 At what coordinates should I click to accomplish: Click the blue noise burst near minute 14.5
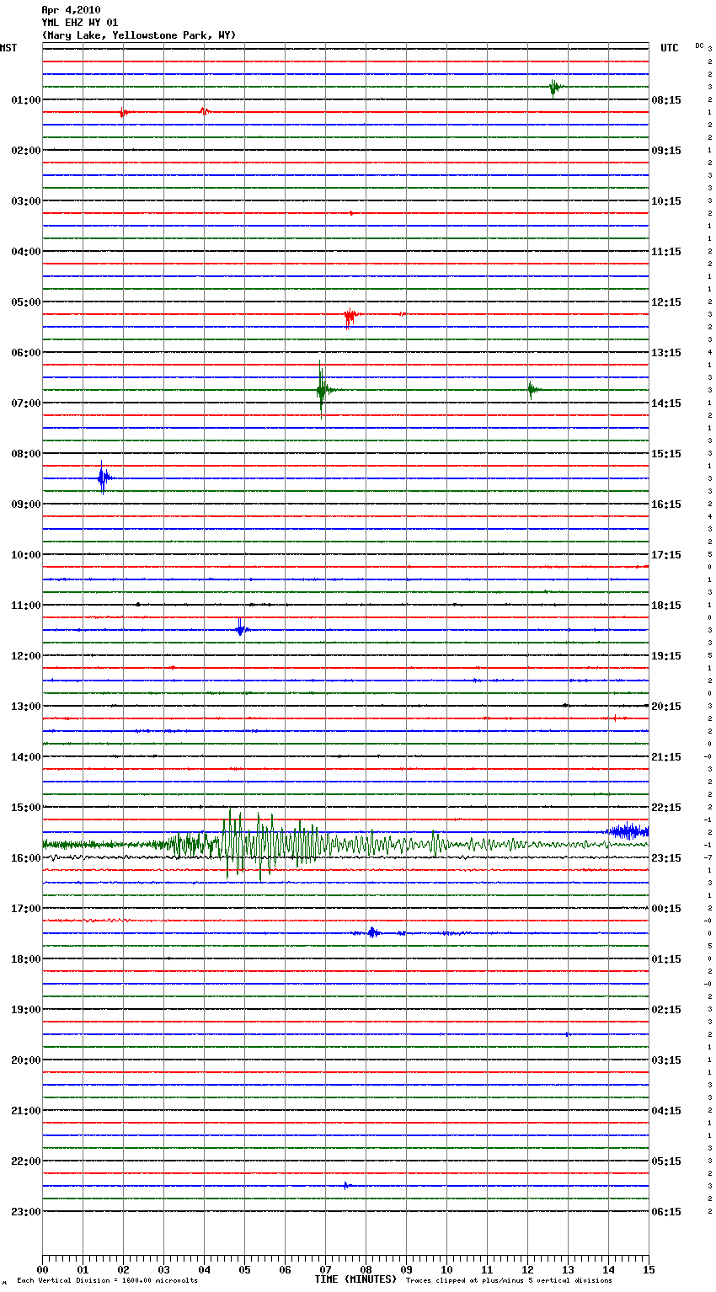tap(626, 831)
